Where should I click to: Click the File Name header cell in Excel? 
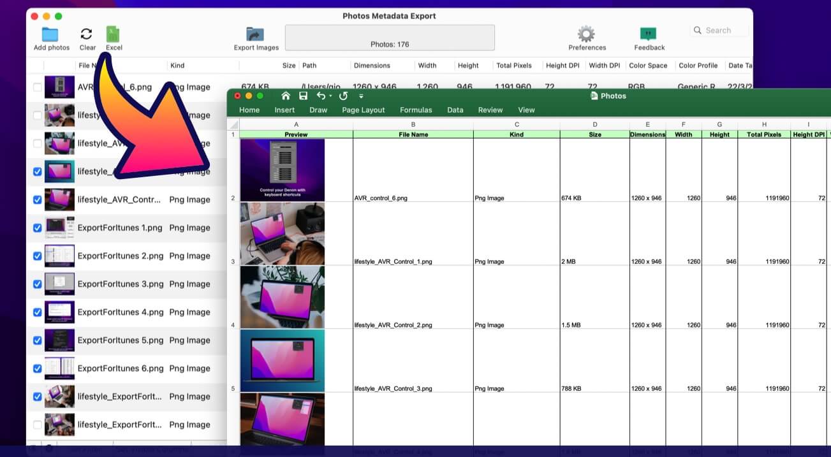(413, 134)
